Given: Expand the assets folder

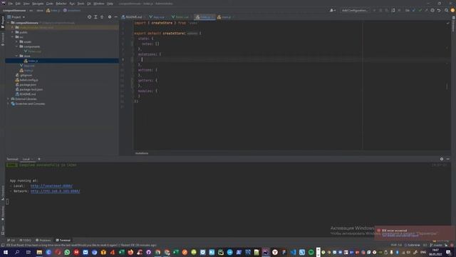Looking at the screenshot, I should (x=17, y=41).
